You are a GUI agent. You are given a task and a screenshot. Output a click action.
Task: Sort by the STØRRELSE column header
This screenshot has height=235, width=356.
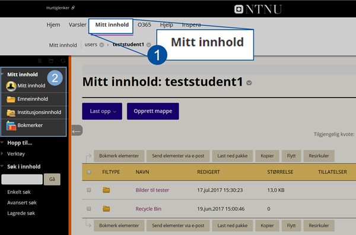pyautogui.click(x=280, y=172)
